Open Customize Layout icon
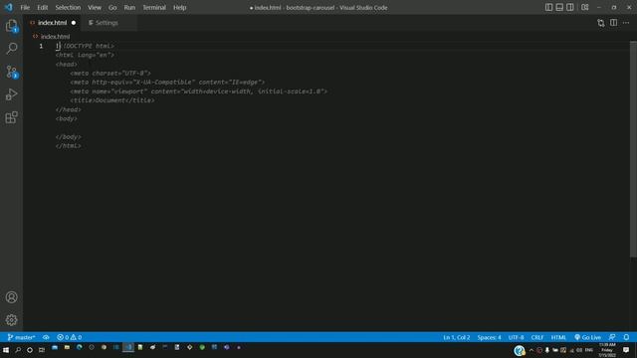The image size is (637, 358). point(585,7)
